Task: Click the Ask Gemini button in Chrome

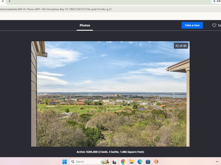Action: pyautogui.click(x=217, y=1)
